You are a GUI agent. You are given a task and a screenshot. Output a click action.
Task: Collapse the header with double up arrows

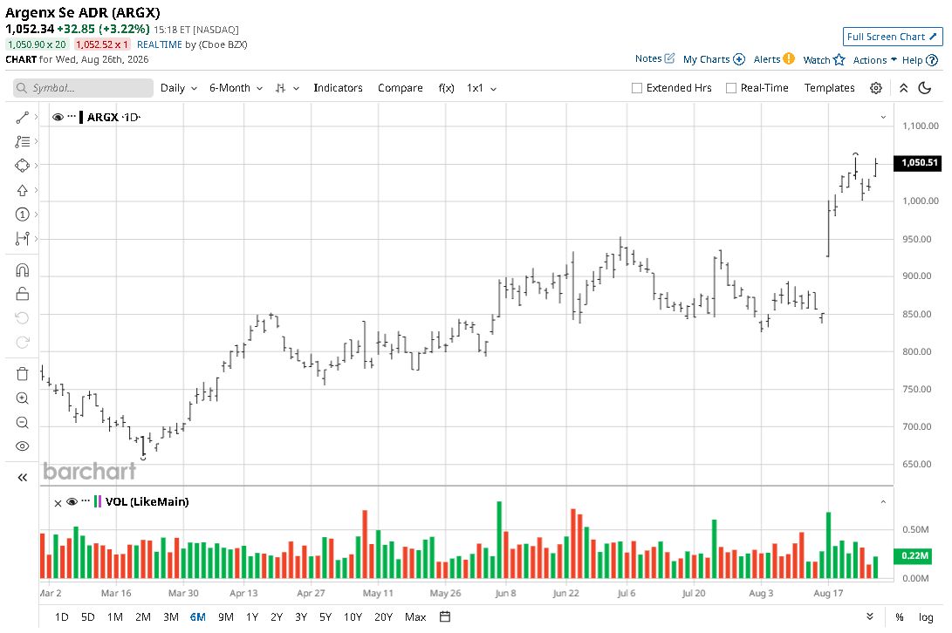(x=903, y=88)
